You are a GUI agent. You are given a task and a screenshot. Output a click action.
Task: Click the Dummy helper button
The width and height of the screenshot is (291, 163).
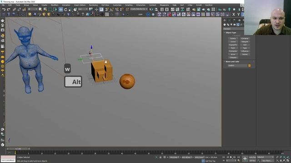(x=233, y=38)
